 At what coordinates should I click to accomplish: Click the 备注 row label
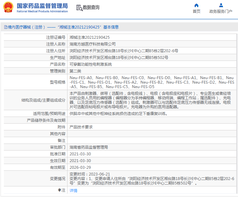(61, 140)
